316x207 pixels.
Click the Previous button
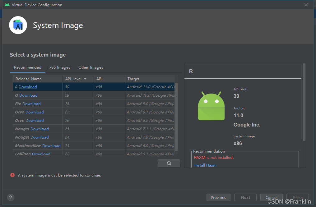click(x=218, y=198)
